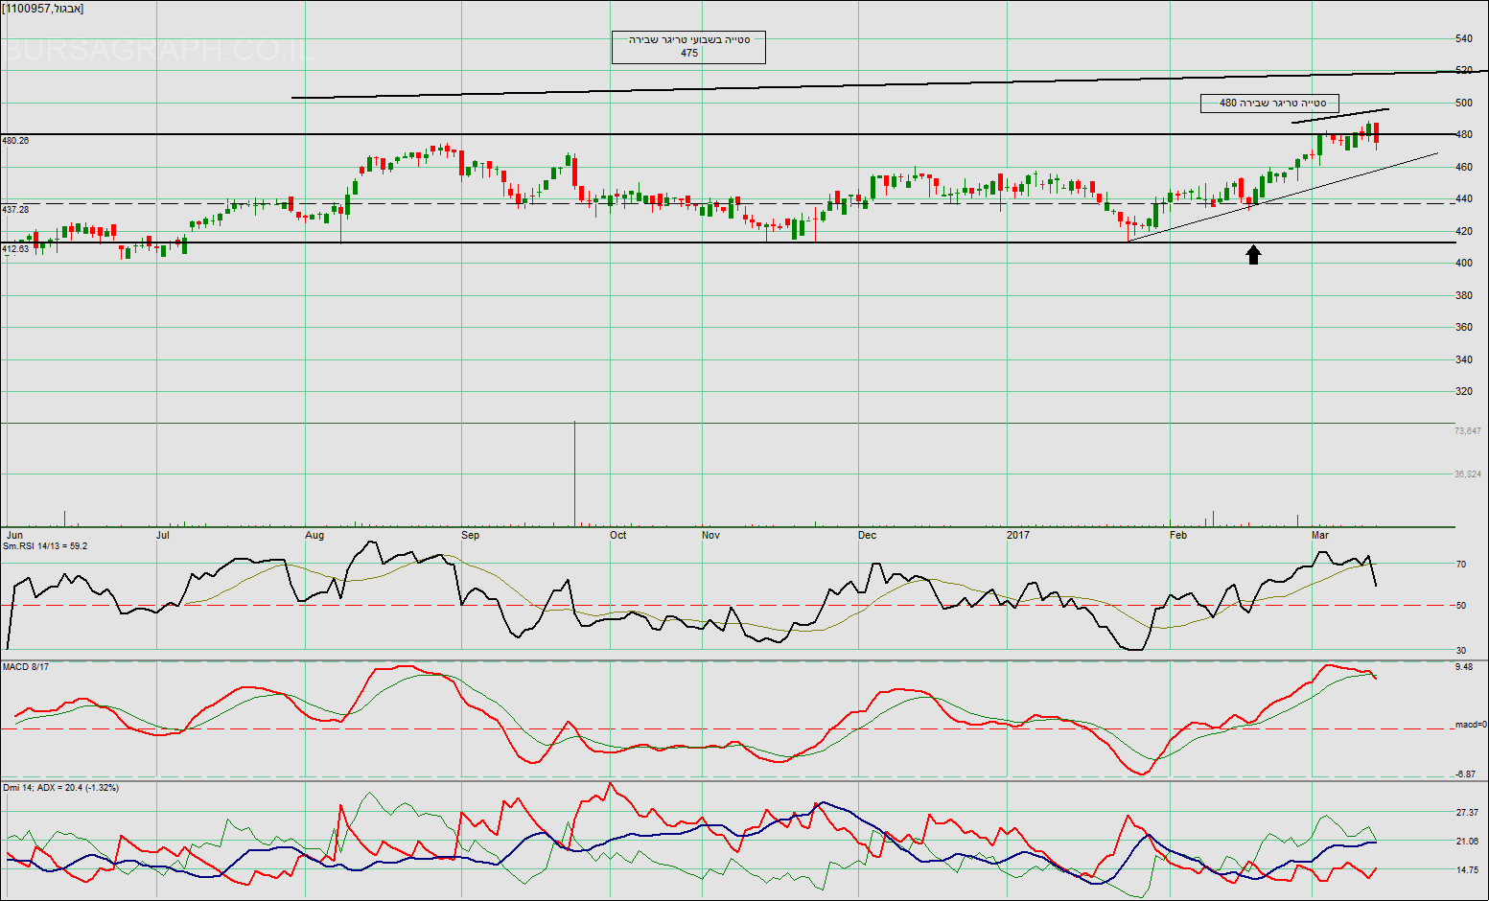Click the 73,647 volume axis label
This screenshot has width=1489, height=901.
1467,431
